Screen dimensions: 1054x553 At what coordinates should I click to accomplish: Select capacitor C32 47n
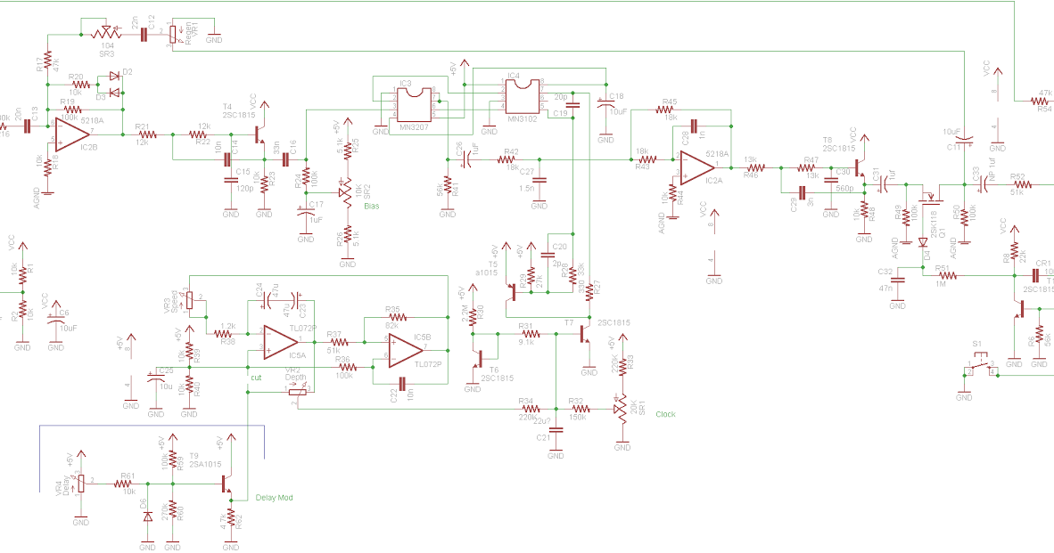pos(897,281)
